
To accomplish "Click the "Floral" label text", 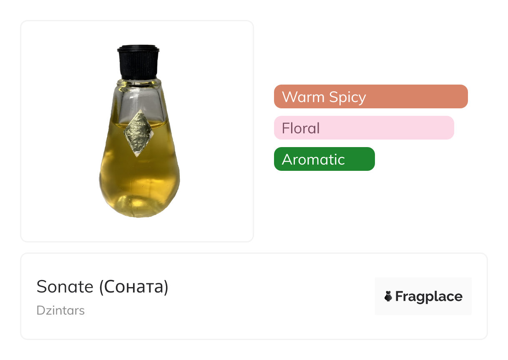I will coord(300,128).
